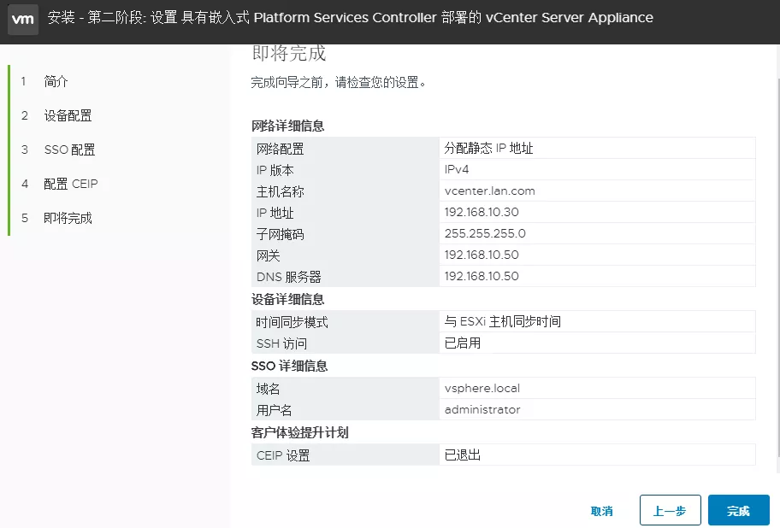Click the 时间同步模式 value cell

click(502, 321)
